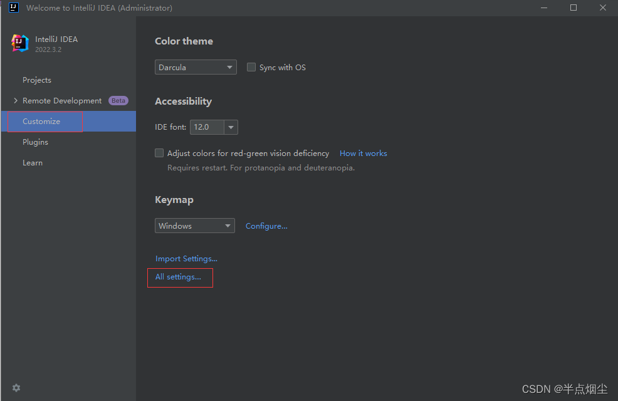Viewport: 618px width, 401px height.
Task: Click the 'Requires restart' hint text
Action: coord(261,168)
